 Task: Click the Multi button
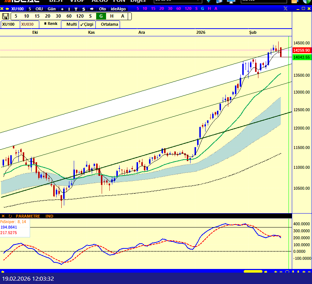point(70,24)
